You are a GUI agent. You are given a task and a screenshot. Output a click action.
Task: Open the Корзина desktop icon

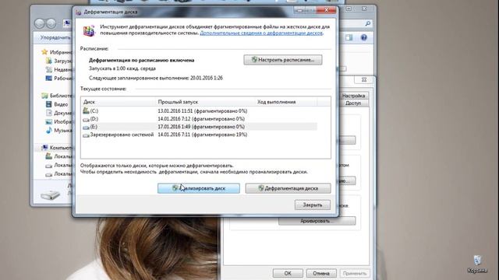tap(477, 264)
